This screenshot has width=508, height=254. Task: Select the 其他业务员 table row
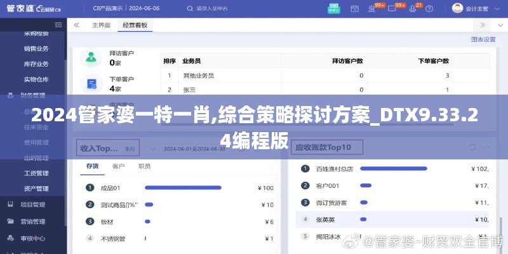click(x=325, y=76)
